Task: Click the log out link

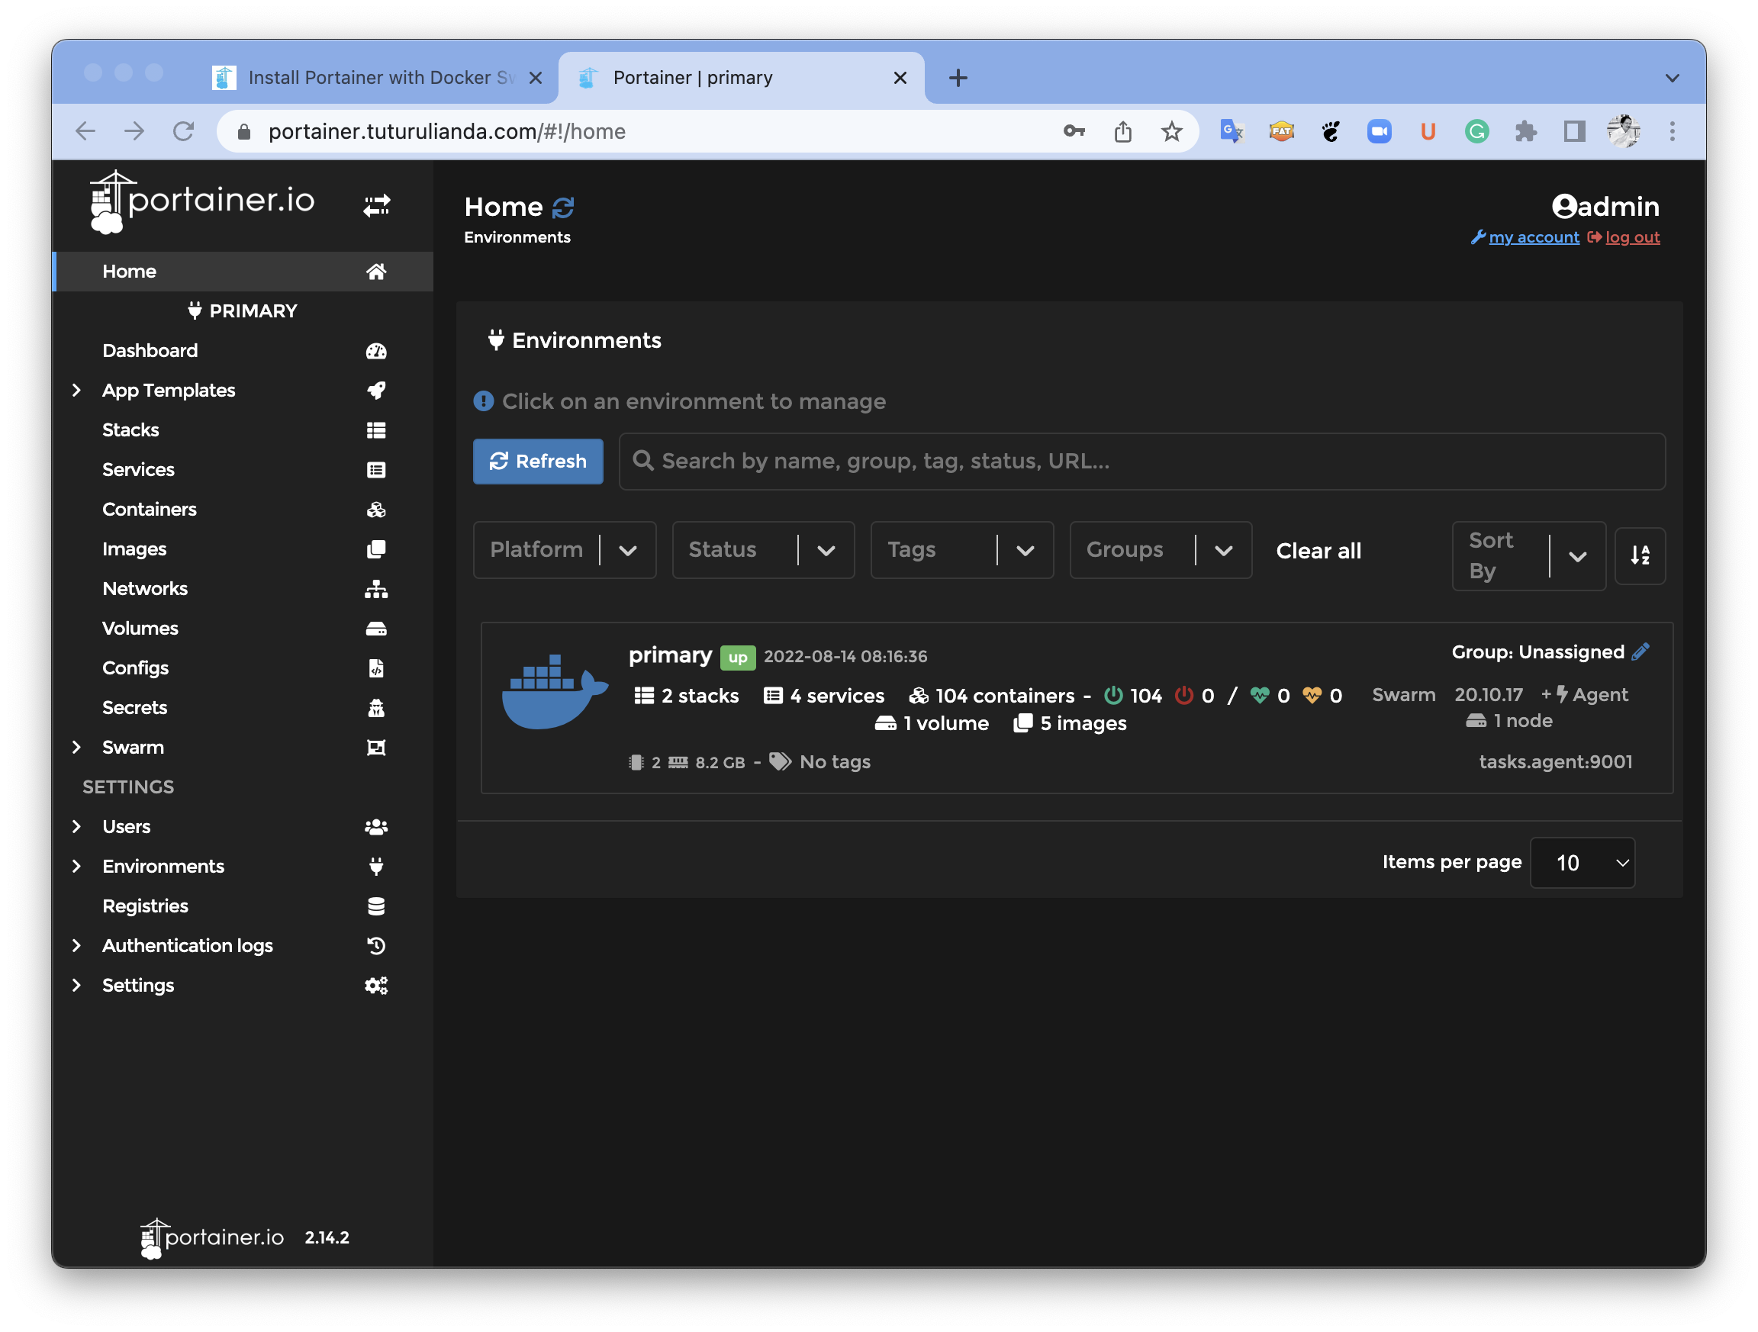Action: pyautogui.click(x=1632, y=237)
